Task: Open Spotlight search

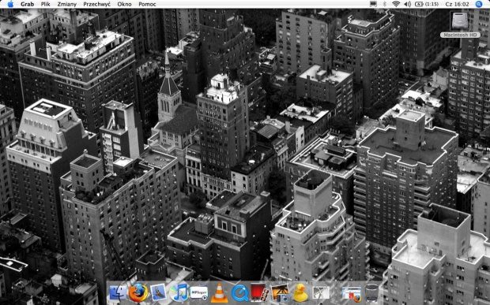Action: [x=478, y=4]
